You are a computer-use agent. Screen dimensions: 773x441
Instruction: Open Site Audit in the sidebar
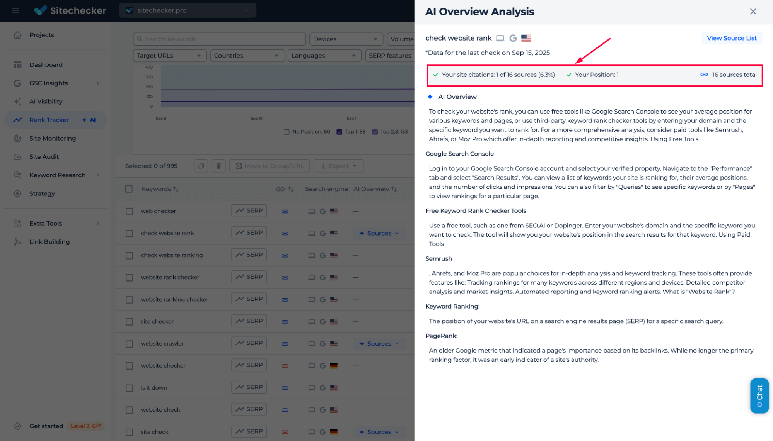[44, 157]
